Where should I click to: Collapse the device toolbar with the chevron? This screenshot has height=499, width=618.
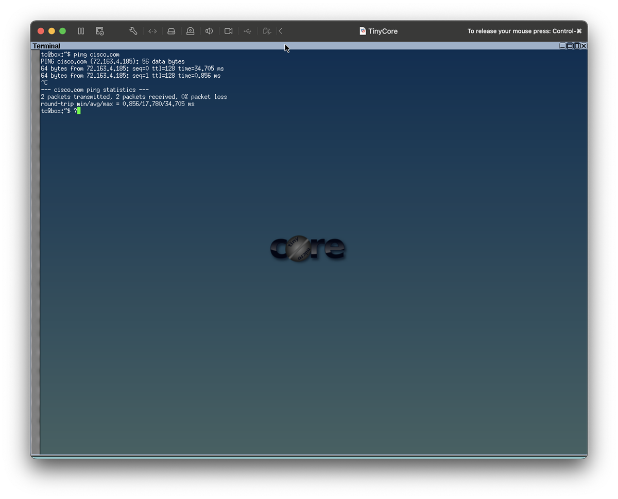tap(281, 31)
